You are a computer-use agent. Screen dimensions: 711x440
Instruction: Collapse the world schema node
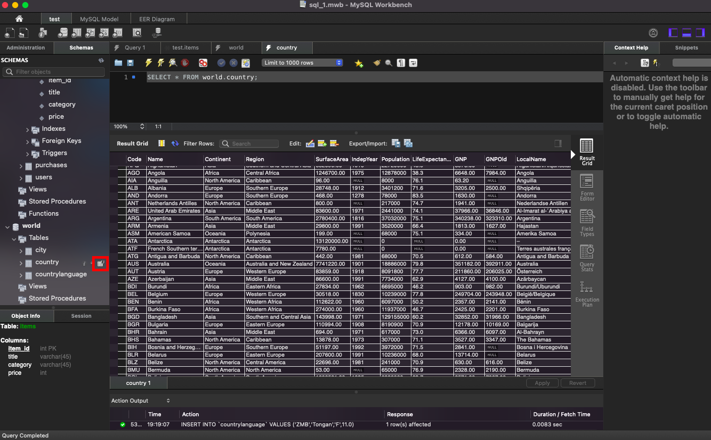click(x=7, y=227)
